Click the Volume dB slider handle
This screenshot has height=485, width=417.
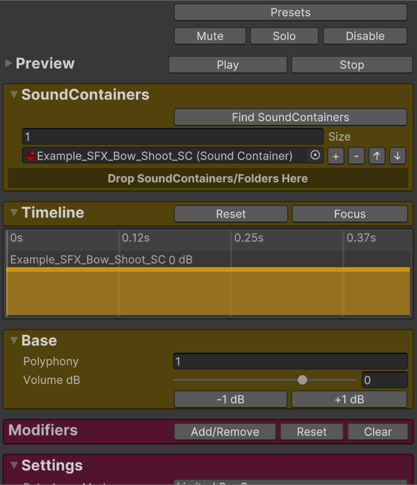[x=302, y=380]
